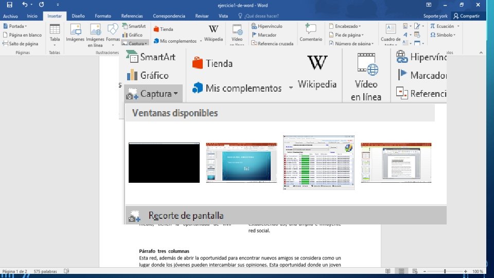Adjust the zoom slider handle
494x278 pixels.
pos(445,271)
